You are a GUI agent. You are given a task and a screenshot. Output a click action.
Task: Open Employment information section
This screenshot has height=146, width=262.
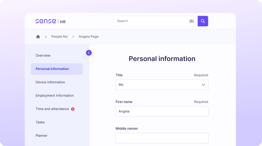(55, 96)
